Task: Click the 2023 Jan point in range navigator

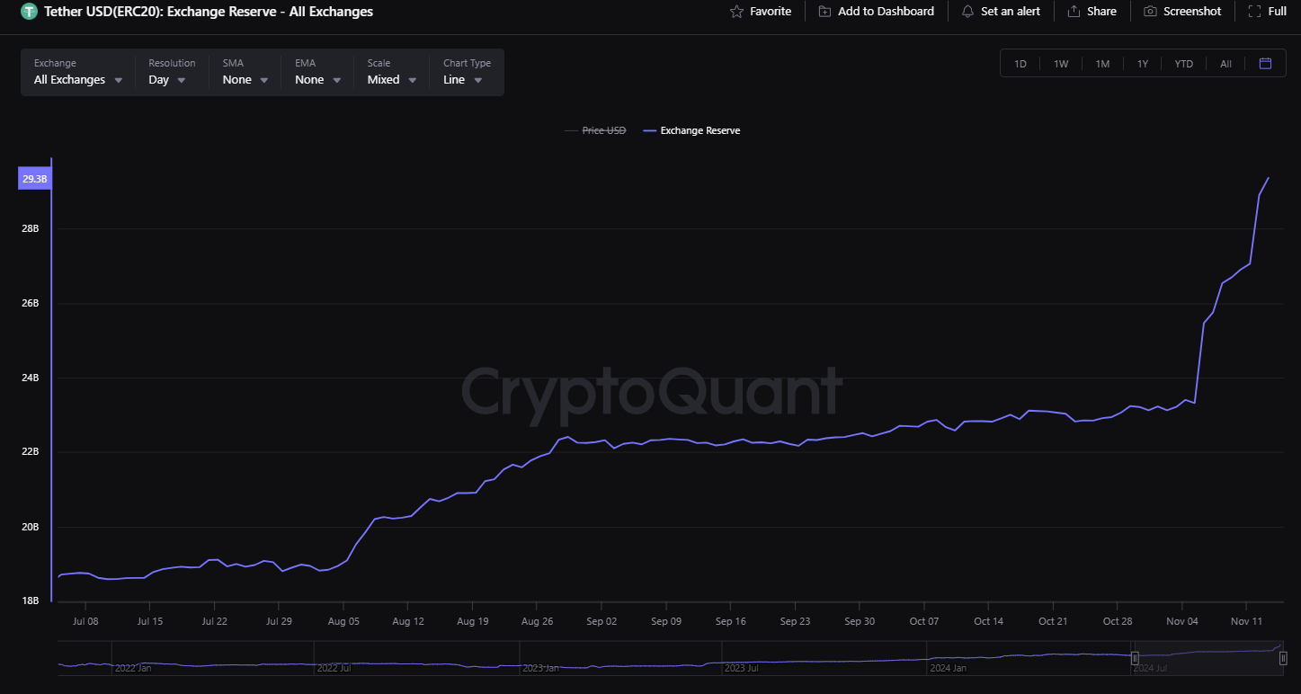Action: [x=540, y=668]
